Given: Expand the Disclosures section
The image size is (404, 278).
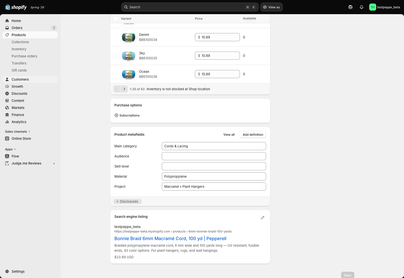Looking at the screenshot, I should (128, 201).
